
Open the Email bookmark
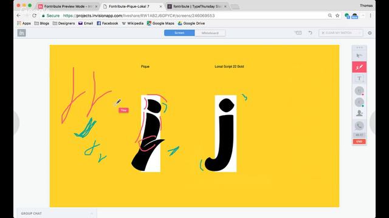click(86, 23)
